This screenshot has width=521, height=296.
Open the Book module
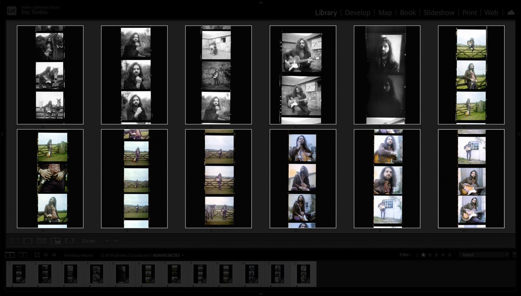tap(408, 13)
